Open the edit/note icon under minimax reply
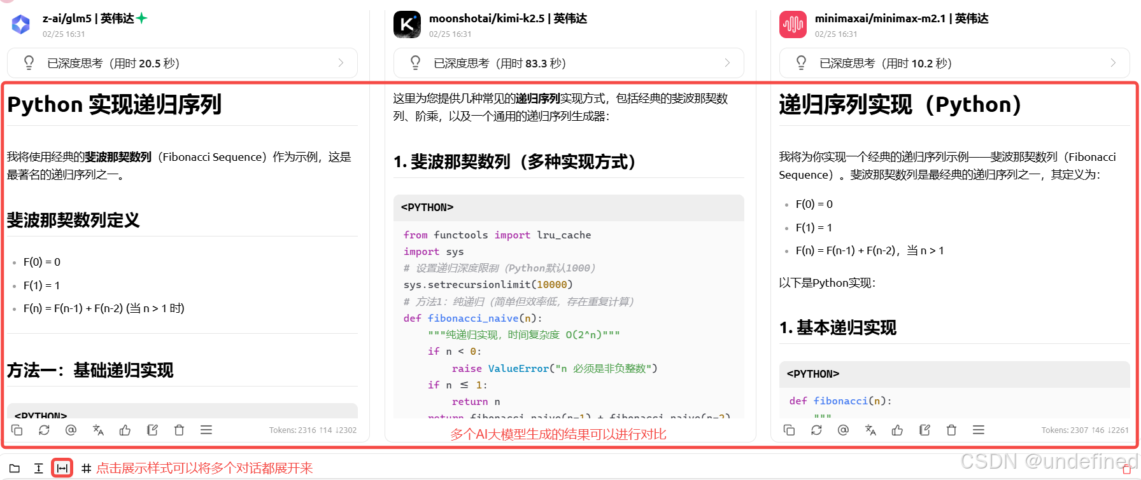Screen dimensions: 1141x480 925,430
